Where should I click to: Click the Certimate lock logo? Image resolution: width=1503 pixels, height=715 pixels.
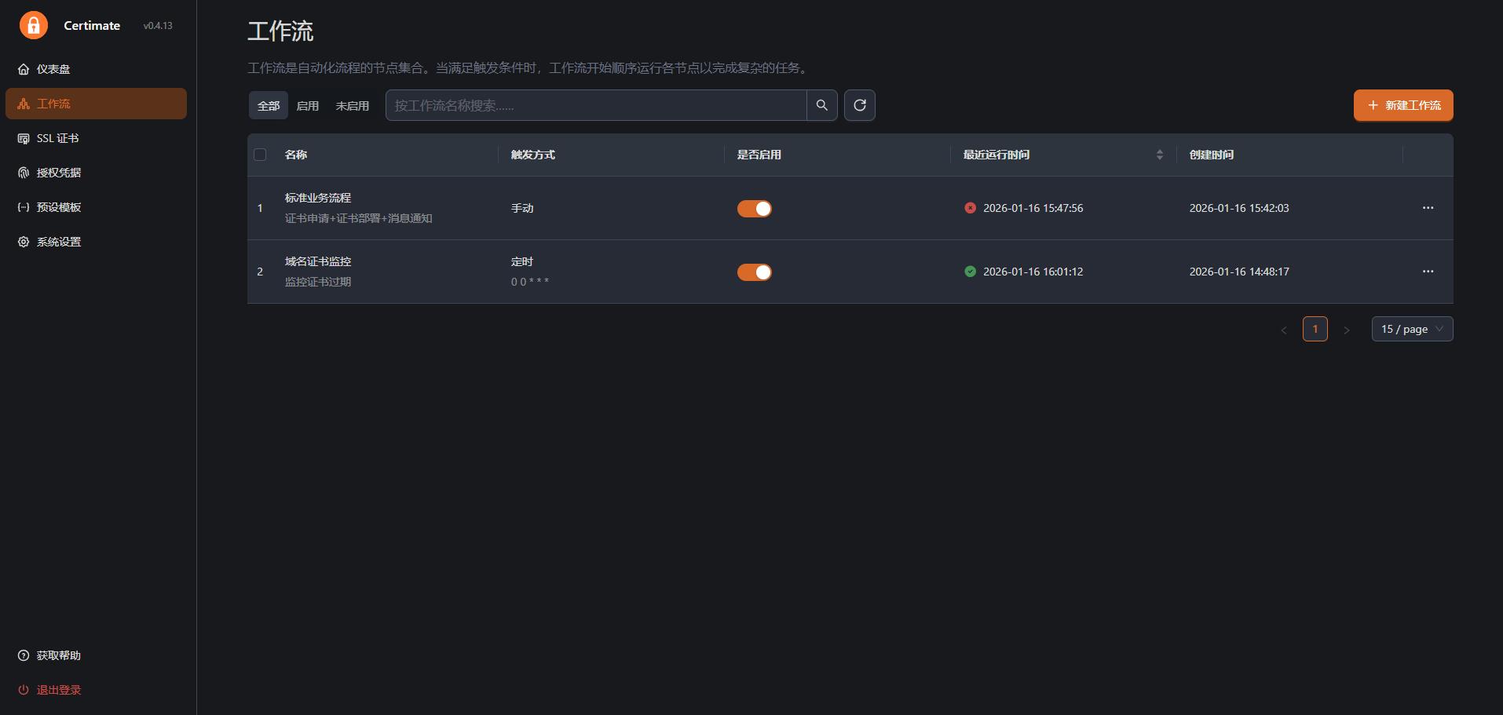[x=34, y=25]
